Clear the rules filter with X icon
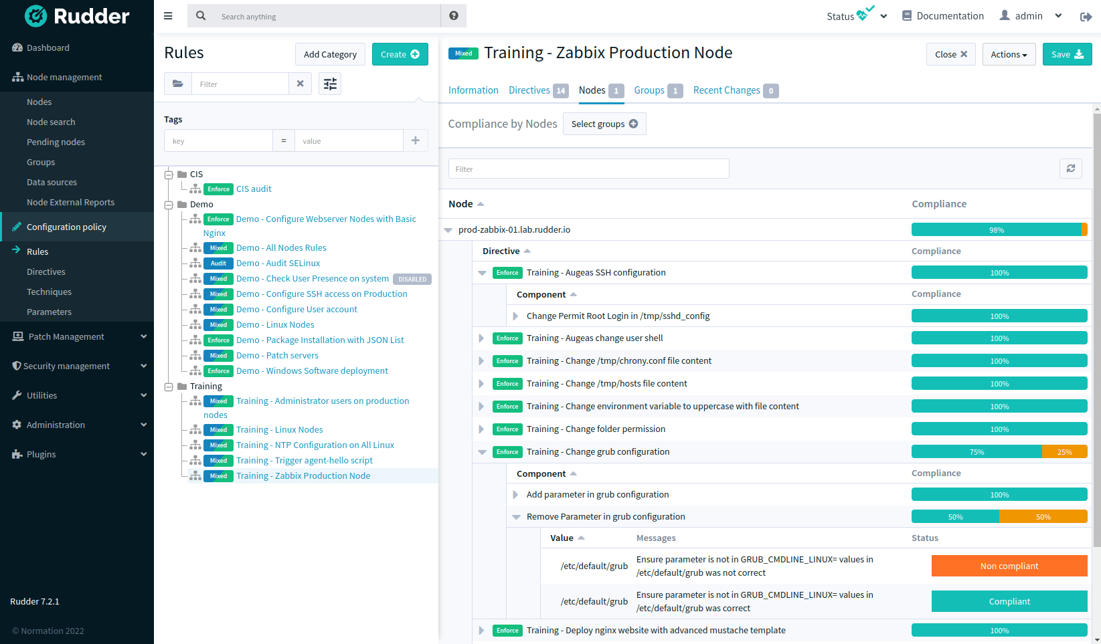The width and height of the screenshot is (1101, 644). point(300,84)
